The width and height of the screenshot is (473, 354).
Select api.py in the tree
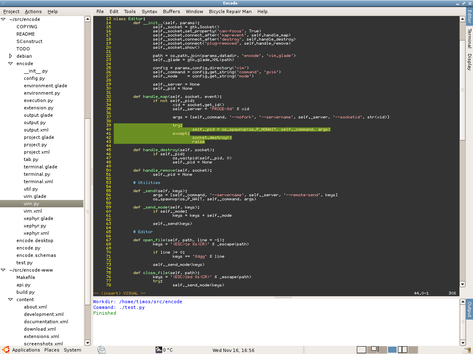[23, 285]
